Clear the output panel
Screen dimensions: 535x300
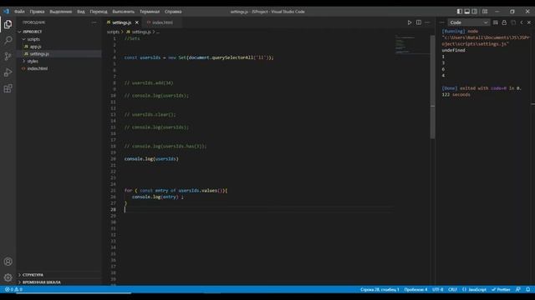coord(496,22)
